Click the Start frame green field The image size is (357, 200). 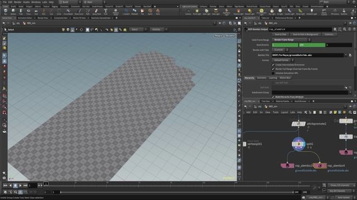[285, 45]
